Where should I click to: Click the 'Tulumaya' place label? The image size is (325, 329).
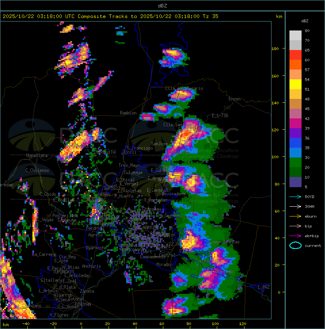pyautogui.click(x=133, y=172)
